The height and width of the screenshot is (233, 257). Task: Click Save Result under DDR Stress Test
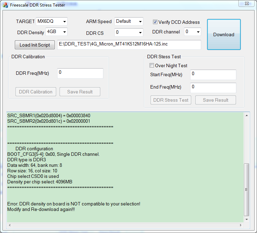coord(216,100)
